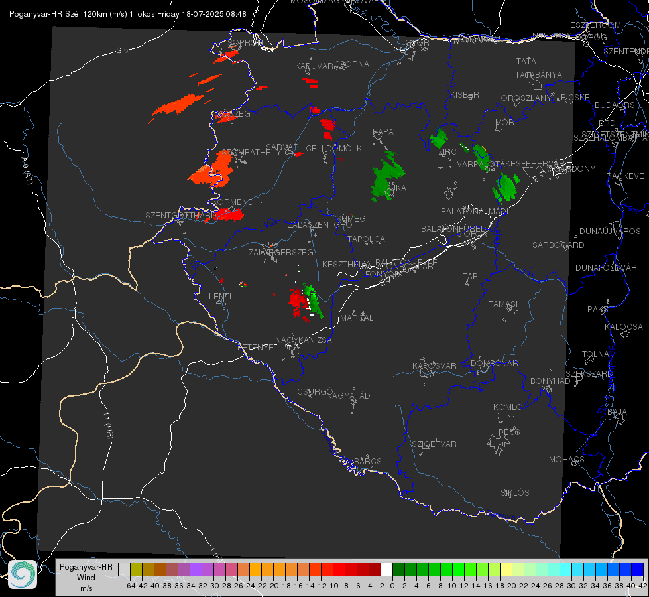Click the LENTI city label

tap(220, 297)
